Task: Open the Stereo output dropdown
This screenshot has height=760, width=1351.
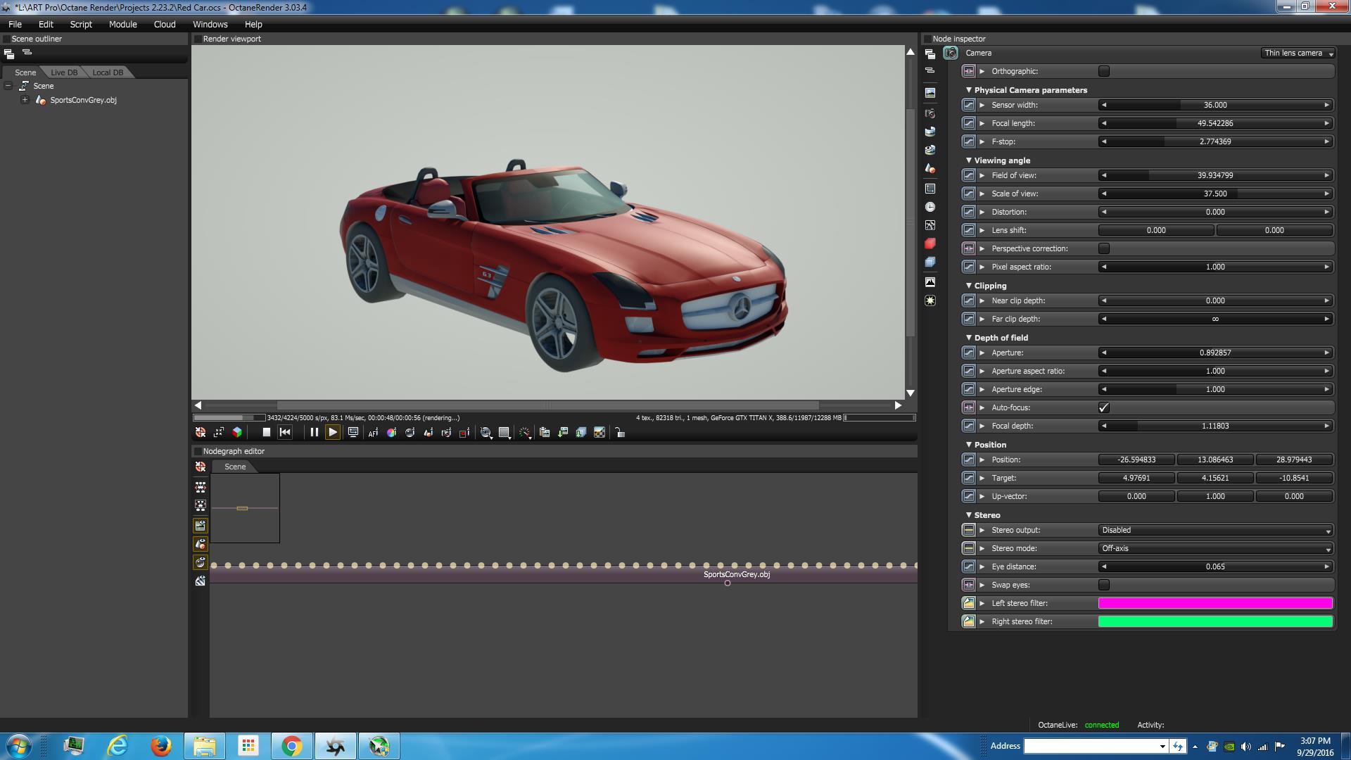Action: pos(1215,530)
